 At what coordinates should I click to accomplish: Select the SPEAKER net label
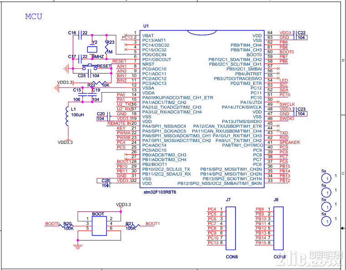tap(290, 142)
